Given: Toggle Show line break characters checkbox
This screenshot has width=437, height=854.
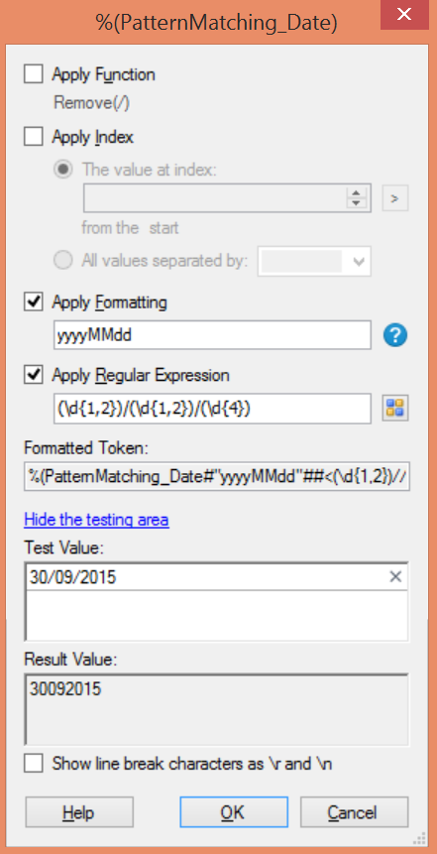Looking at the screenshot, I should tap(34, 764).
